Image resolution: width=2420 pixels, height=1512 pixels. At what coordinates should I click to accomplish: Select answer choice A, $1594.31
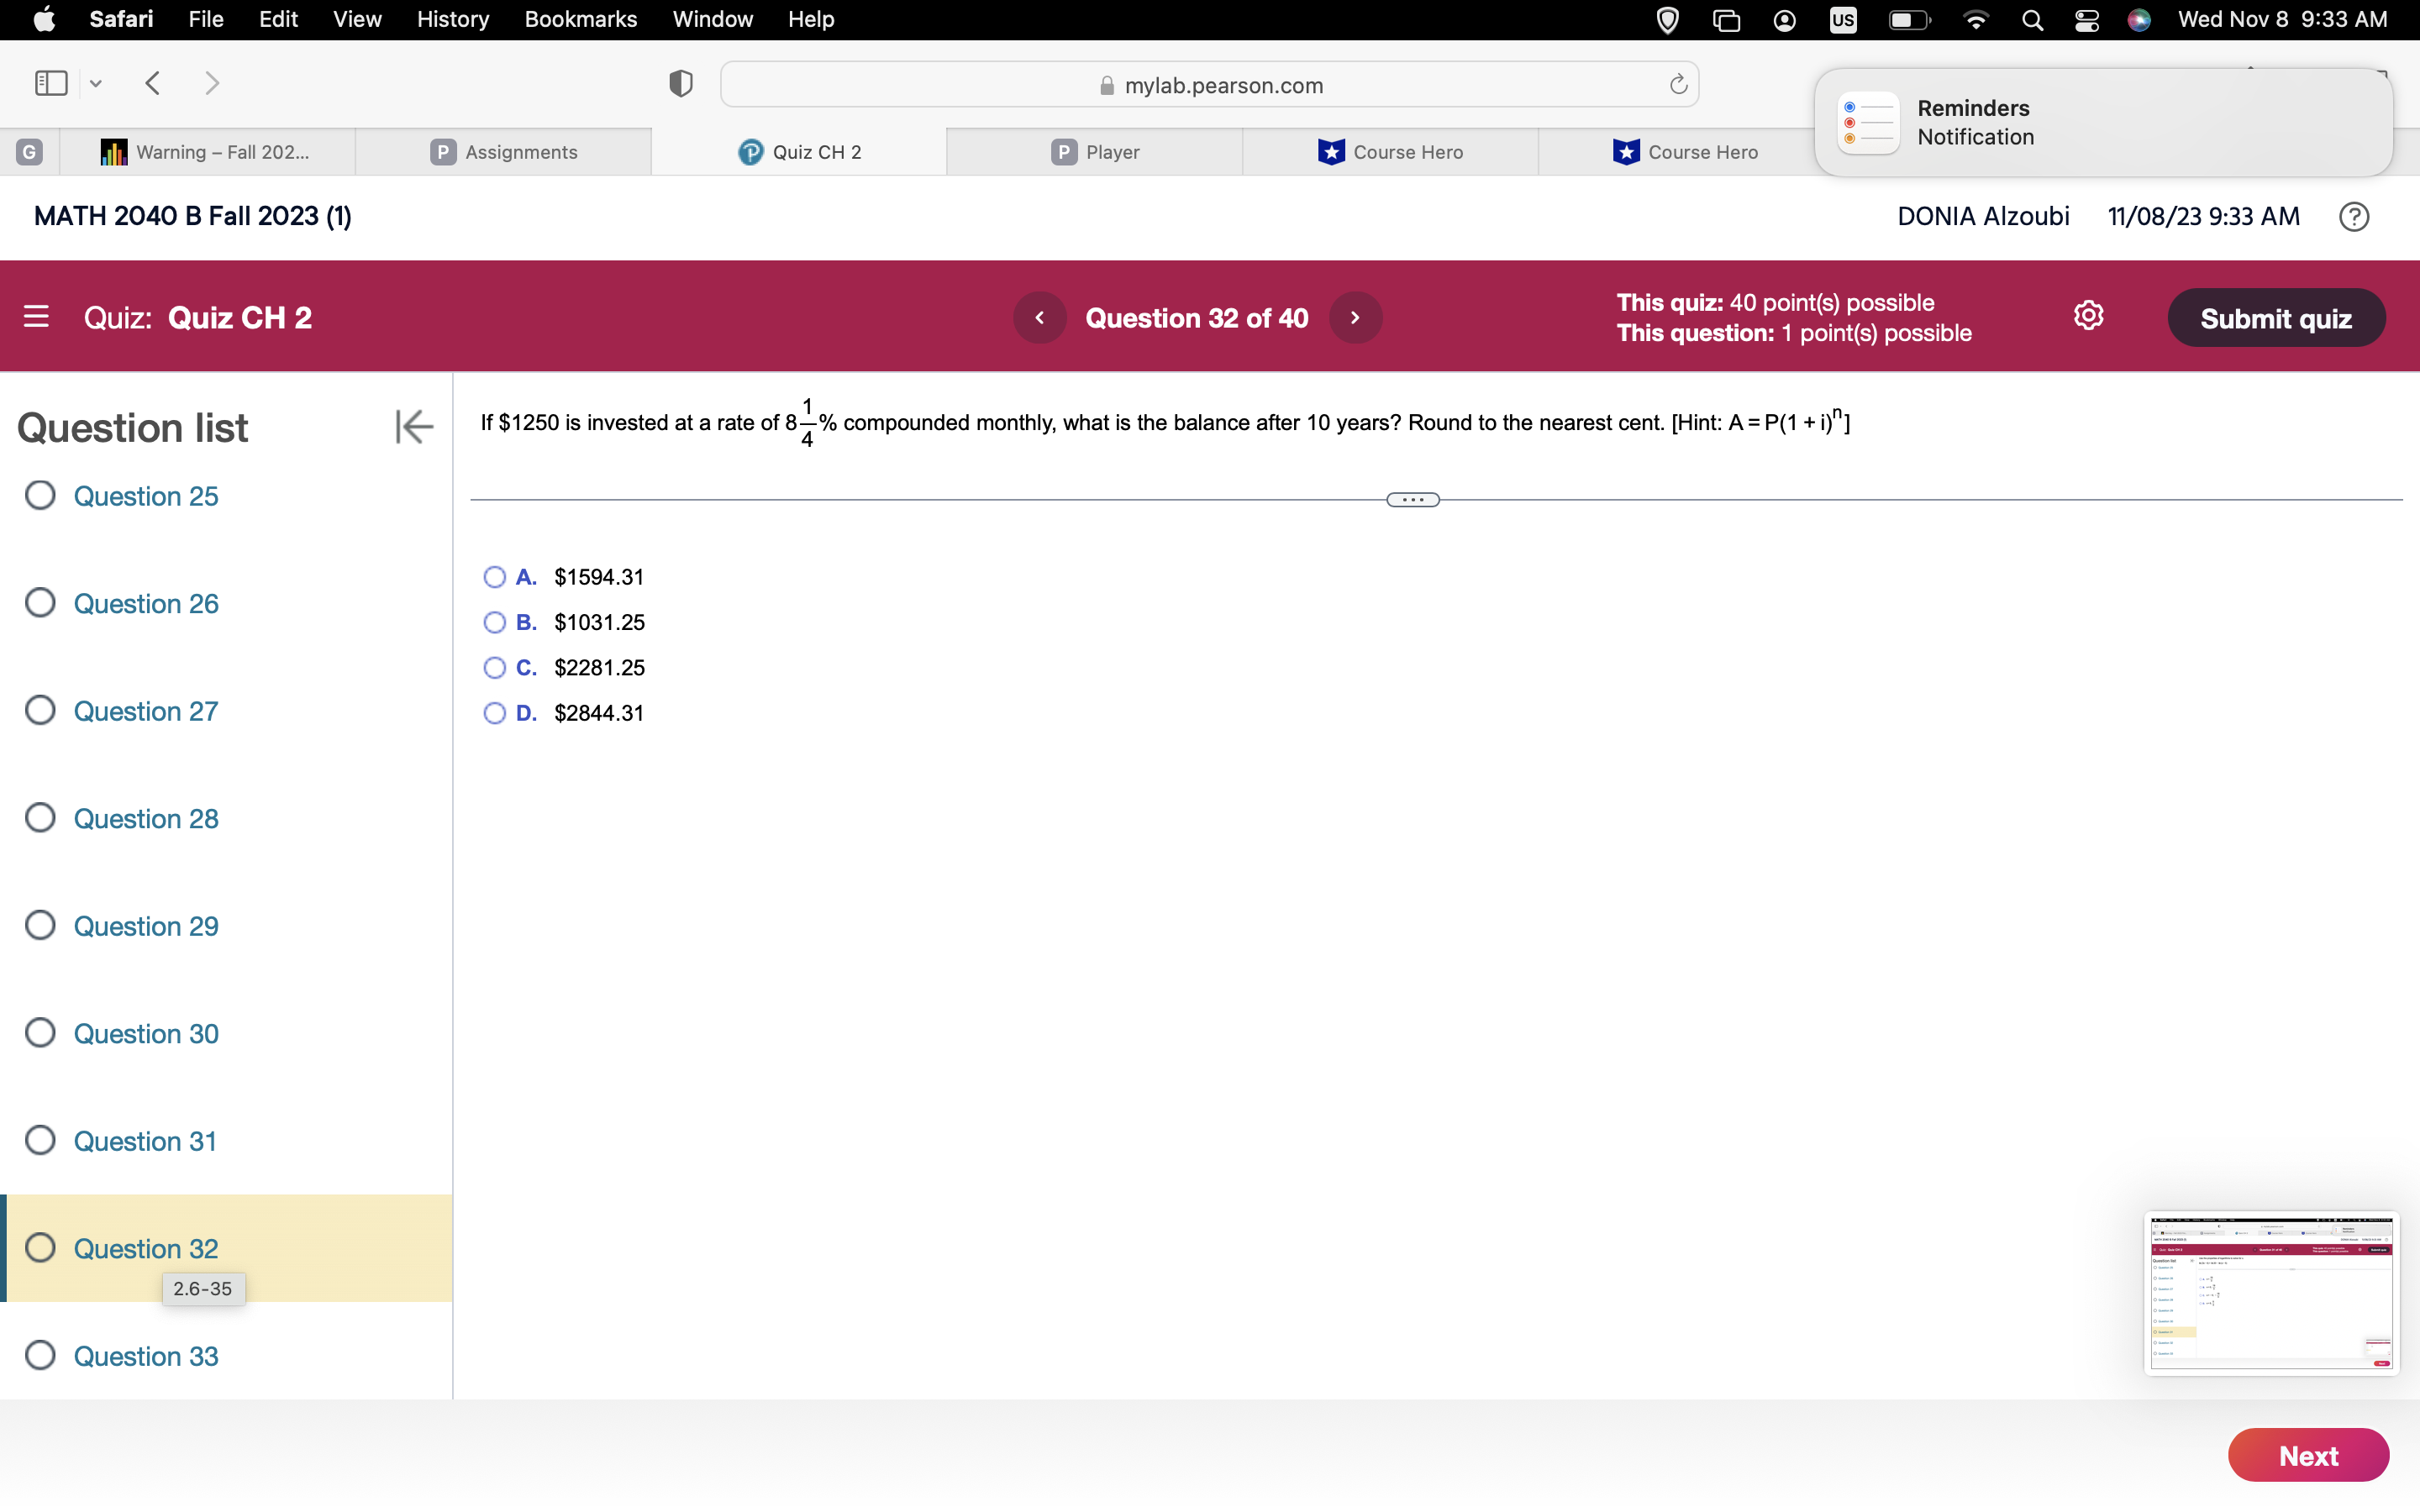pos(494,577)
